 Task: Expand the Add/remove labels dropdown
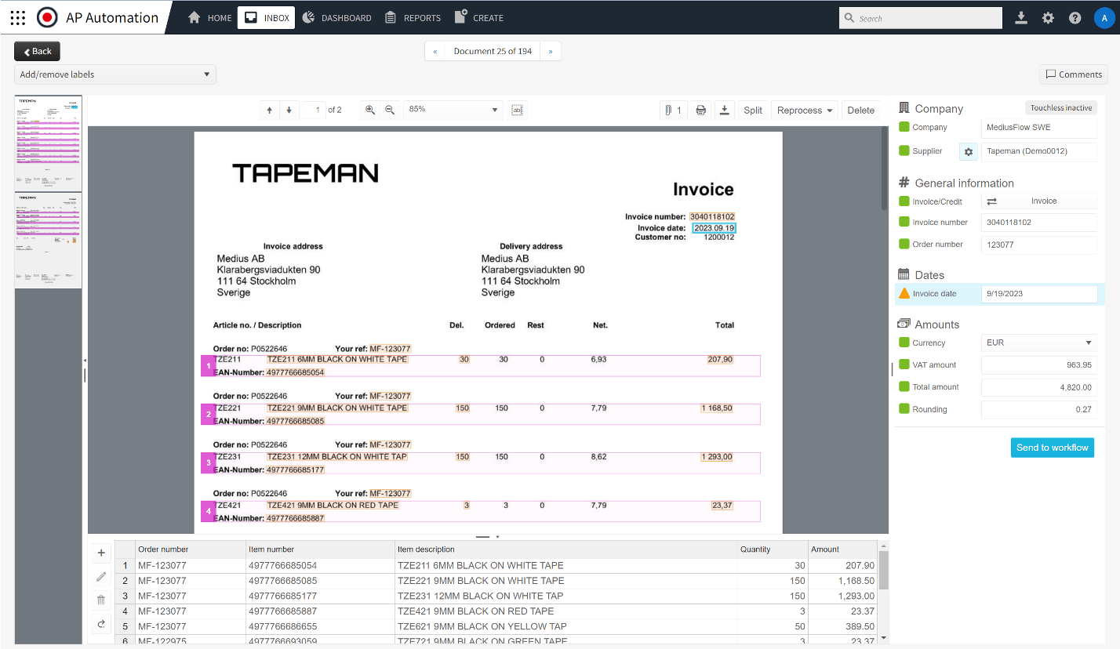[115, 74]
